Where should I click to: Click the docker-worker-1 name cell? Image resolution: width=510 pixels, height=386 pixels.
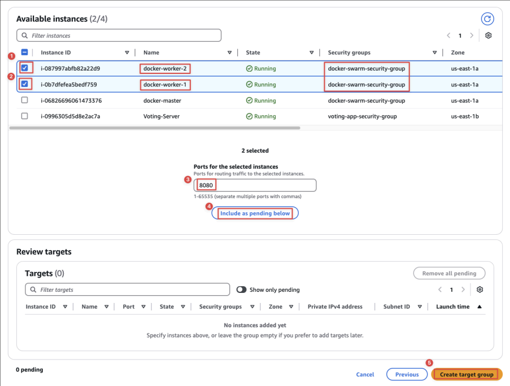click(165, 85)
